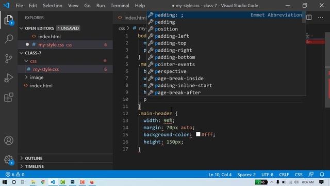
Task: Open Chrome from the taskbar
Action: [x=43, y=182]
